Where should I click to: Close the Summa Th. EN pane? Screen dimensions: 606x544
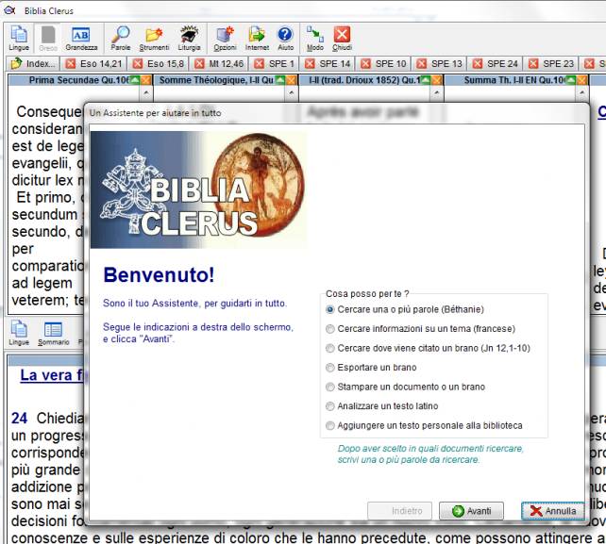[x=582, y=80]
